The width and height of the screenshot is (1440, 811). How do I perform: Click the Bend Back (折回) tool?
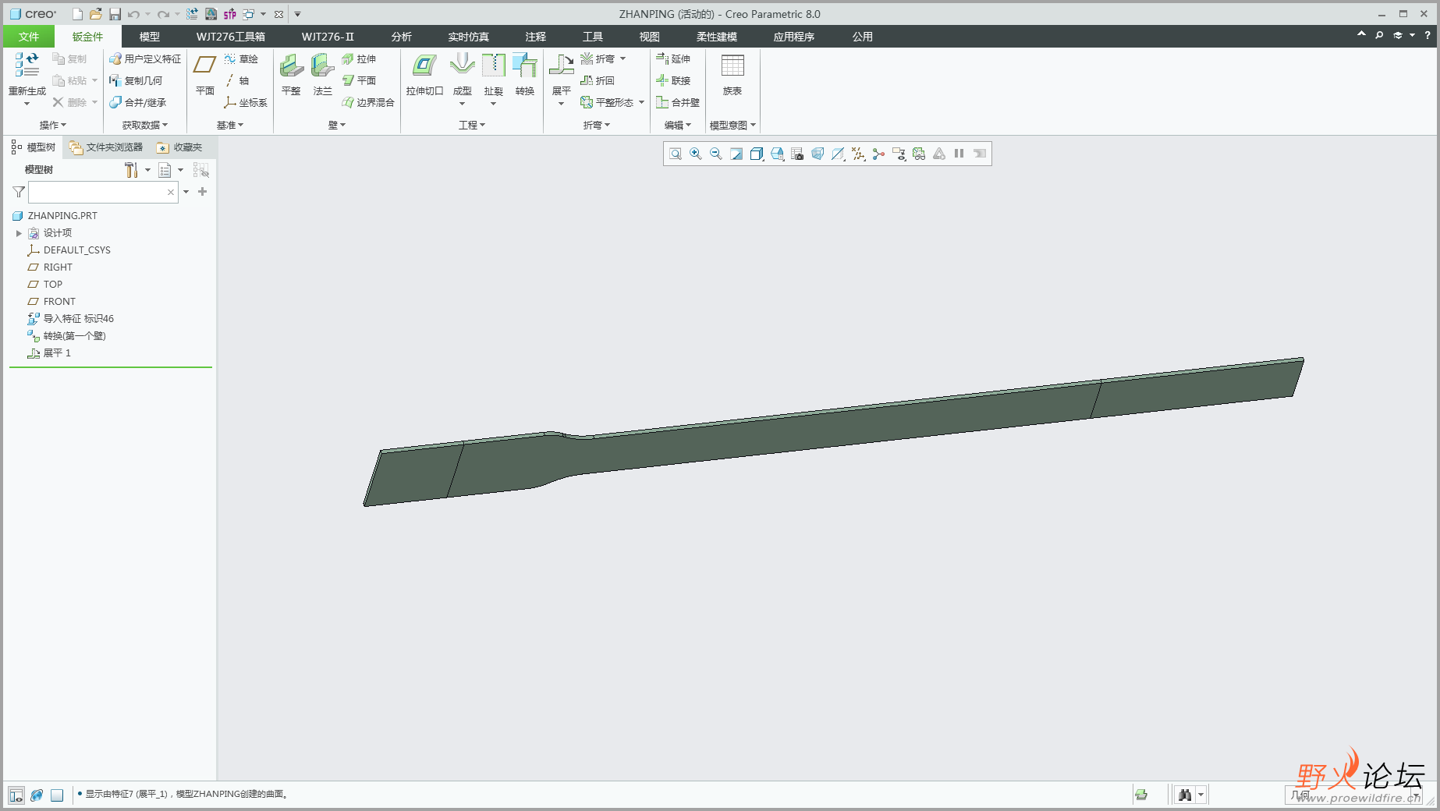pos(598,81)
